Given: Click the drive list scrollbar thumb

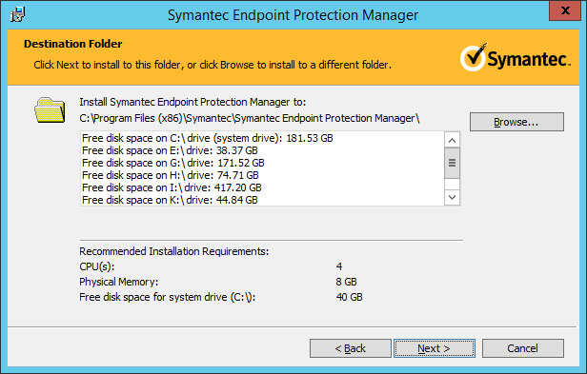Looking at the screenshot, I should pos(452,163).
